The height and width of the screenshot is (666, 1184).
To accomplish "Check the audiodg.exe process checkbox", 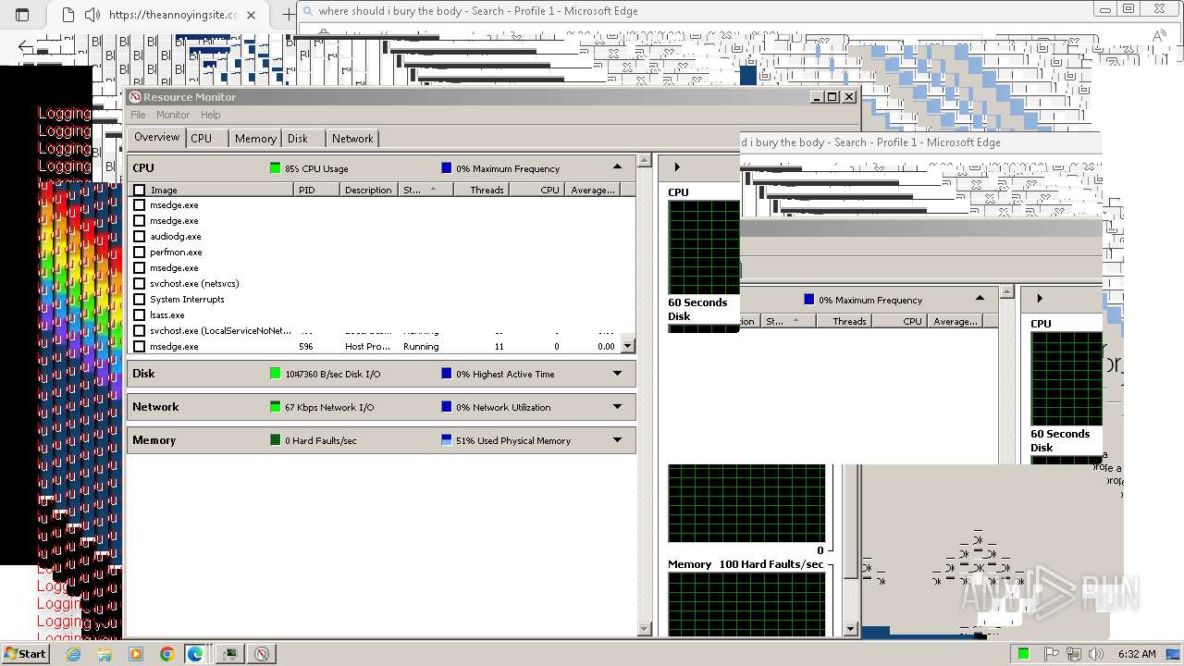I will (x=140, y=237).
